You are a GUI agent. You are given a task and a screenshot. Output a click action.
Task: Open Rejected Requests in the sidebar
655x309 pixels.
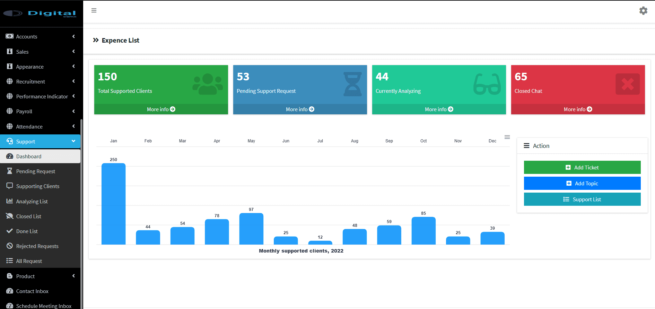pos(37,246)
